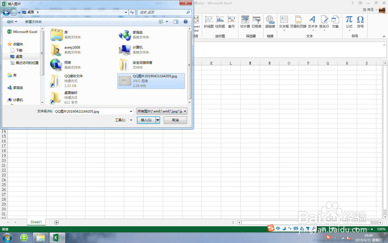Toggle the preview pane in the dialog
The height and width of the screenshot is (243, 388).
pyautogui.click(x=176, y=22)
